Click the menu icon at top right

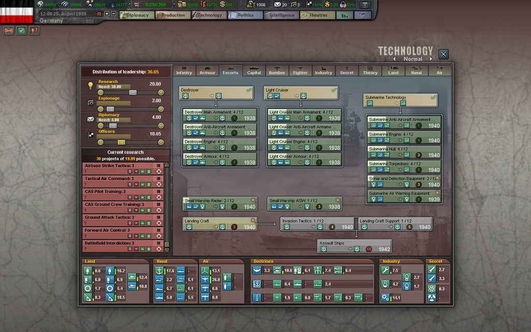365,5
